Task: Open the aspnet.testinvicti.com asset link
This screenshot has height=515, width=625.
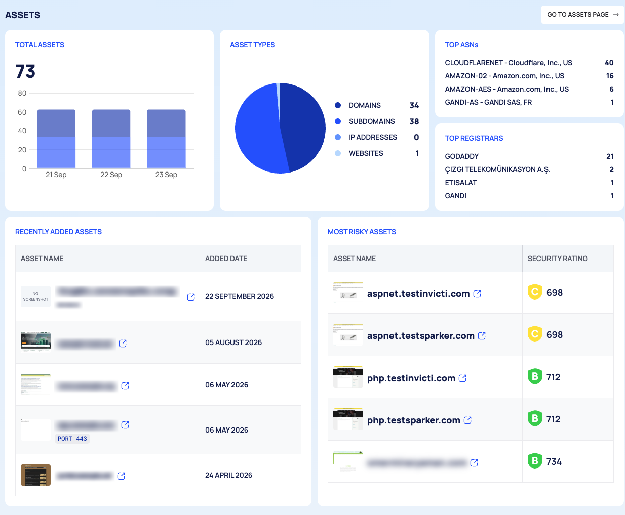Action: tap(418, 294)
